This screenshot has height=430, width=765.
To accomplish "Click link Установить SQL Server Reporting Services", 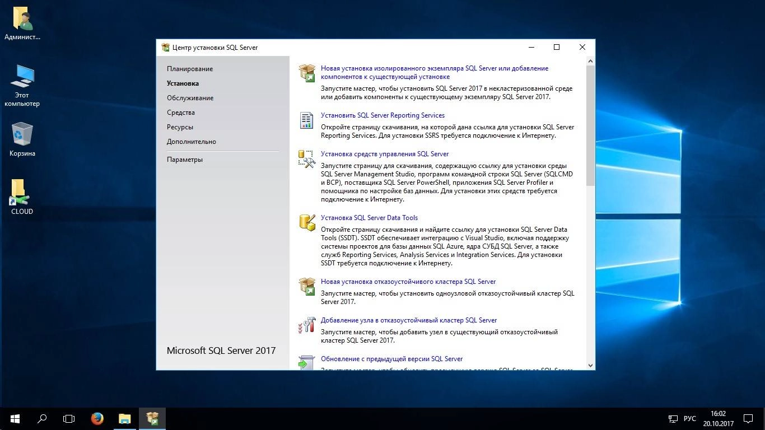I will (x=382, y=115).
